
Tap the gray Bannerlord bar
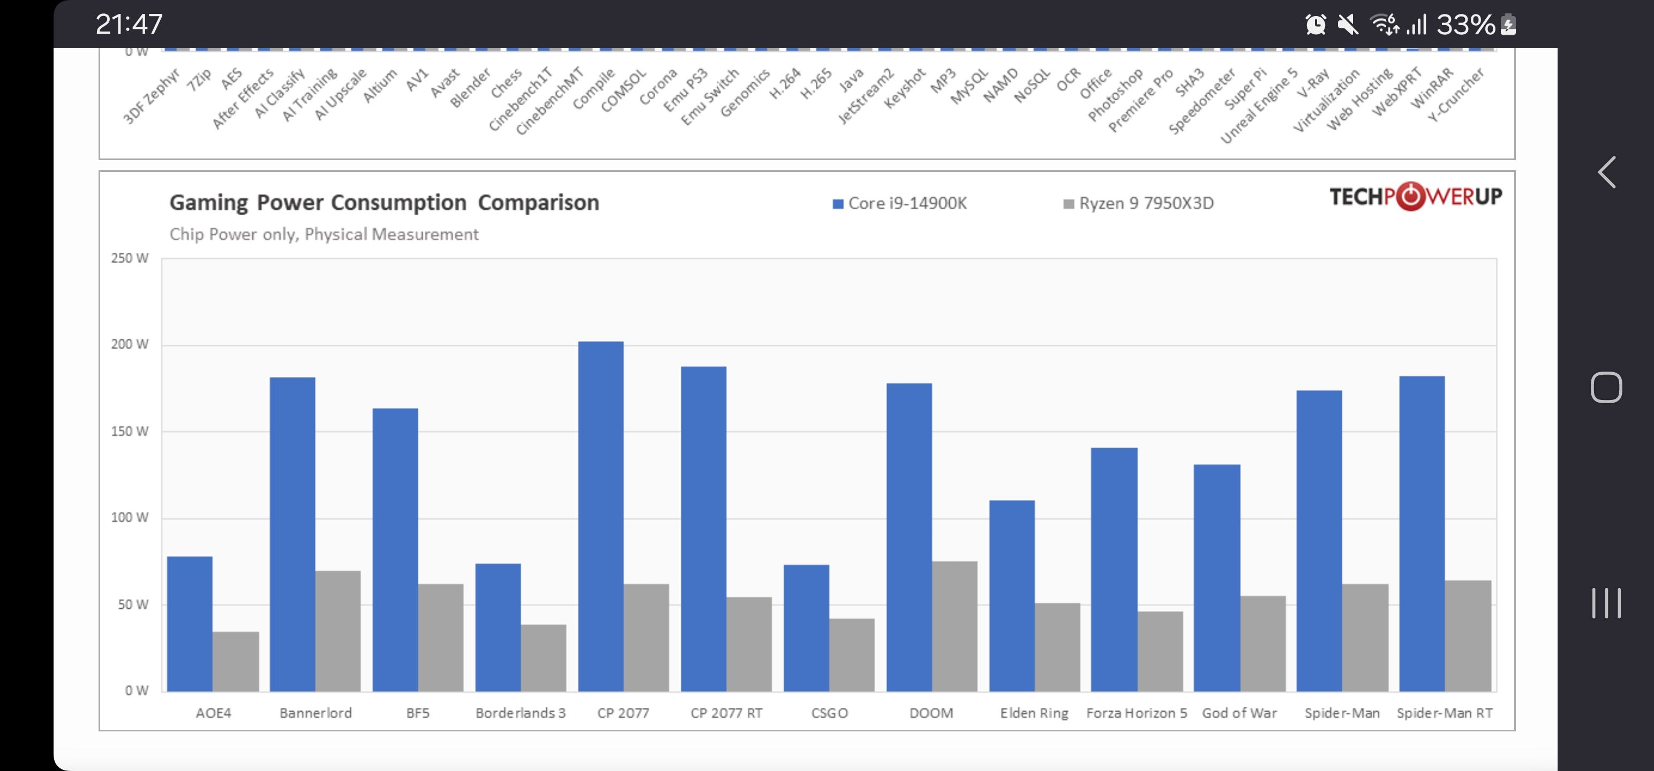point(338,631)
